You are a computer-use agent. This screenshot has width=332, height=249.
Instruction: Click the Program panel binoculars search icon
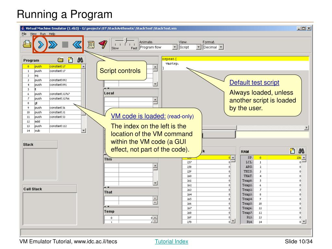click(x=80, y=60)
